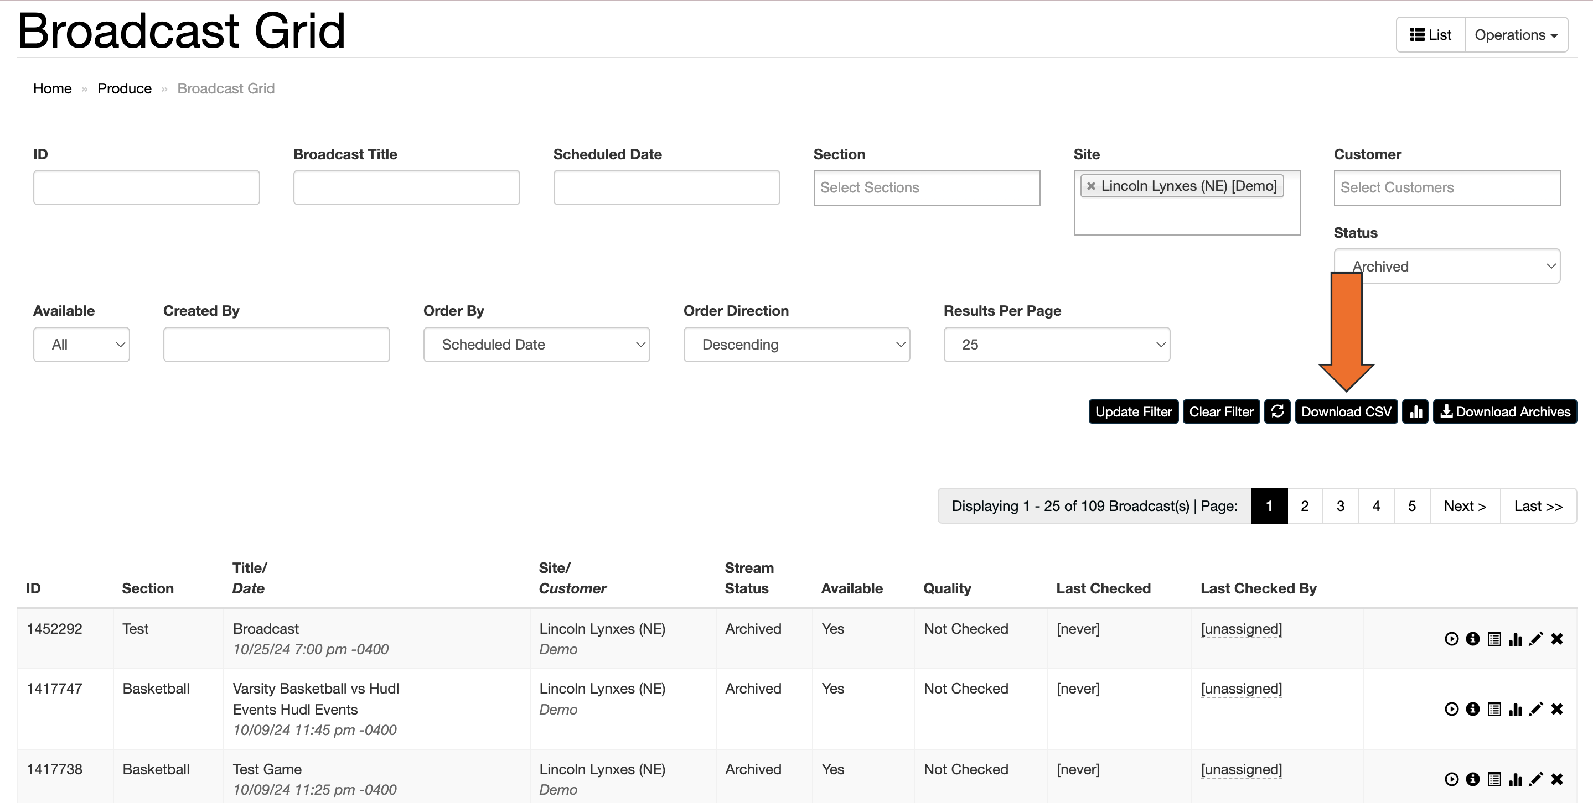Click Next > pagination link
The height and width of the screenshot is (803, 1593).
click(1465, 506)
